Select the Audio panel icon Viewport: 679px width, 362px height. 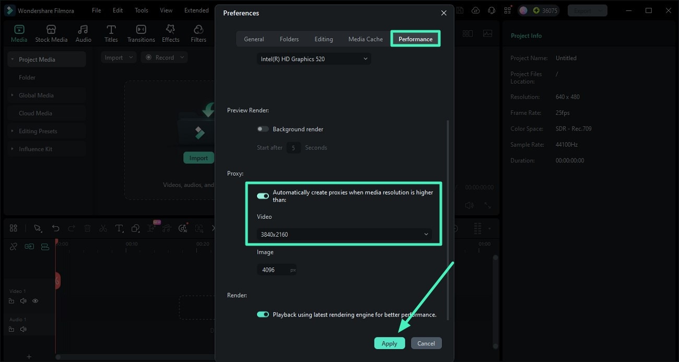[x=83, y=32]
